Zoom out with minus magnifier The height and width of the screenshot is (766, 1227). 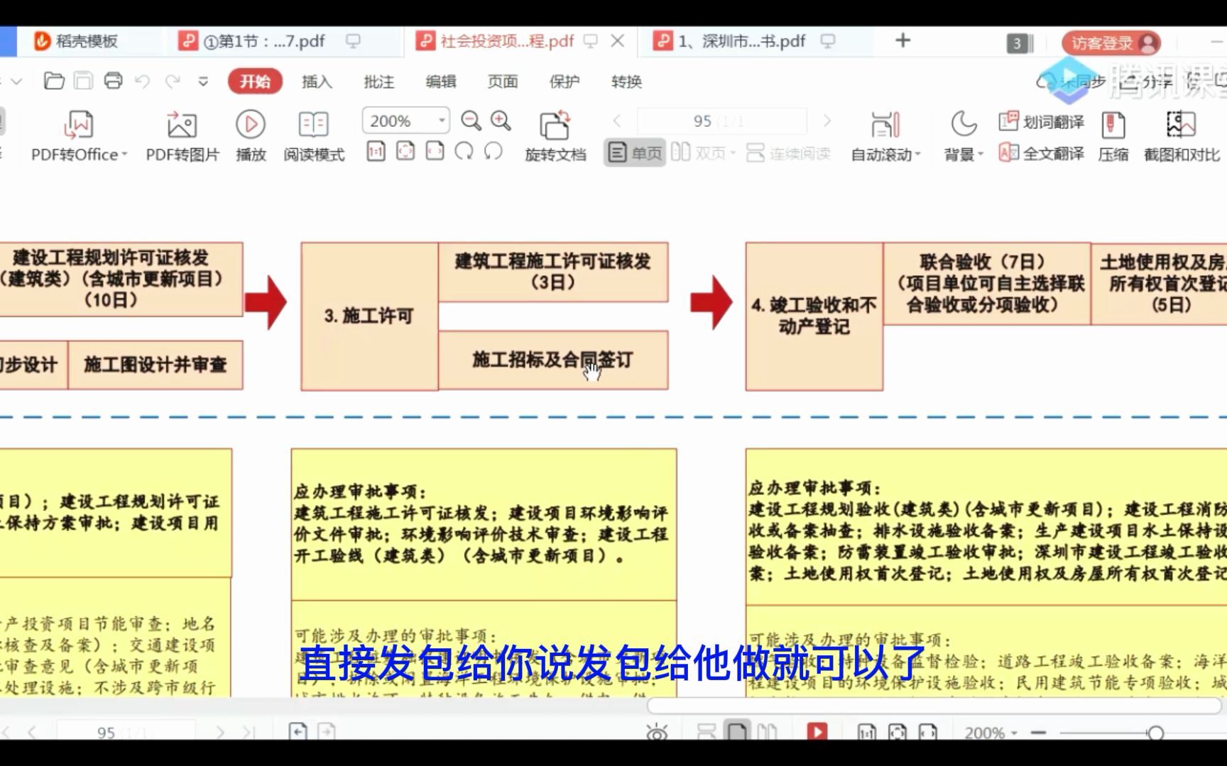[x=471, y=121]
